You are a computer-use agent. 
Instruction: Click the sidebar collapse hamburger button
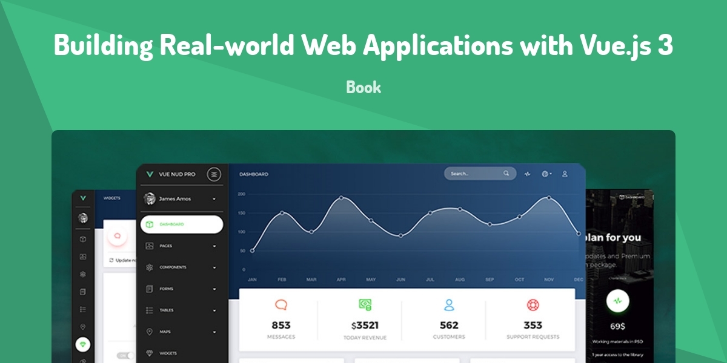[214, 174]
